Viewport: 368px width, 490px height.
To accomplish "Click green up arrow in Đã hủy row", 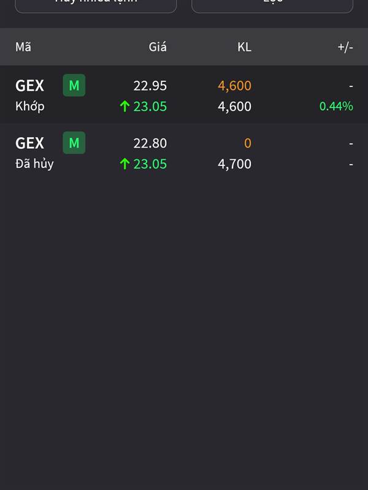I will click(x=125, y=164).
